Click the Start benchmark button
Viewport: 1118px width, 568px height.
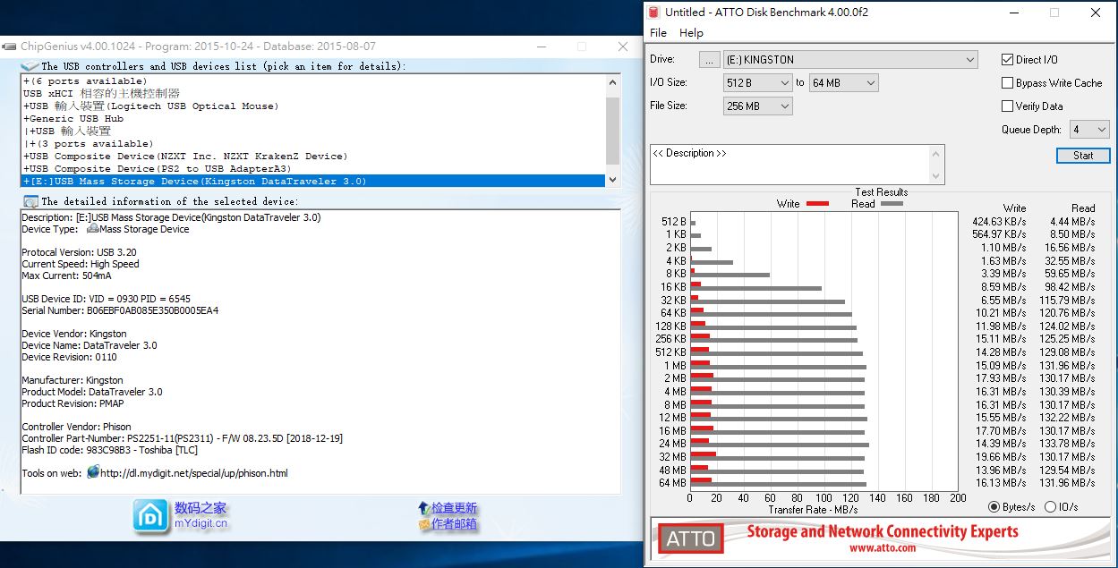coord(1083,156)
